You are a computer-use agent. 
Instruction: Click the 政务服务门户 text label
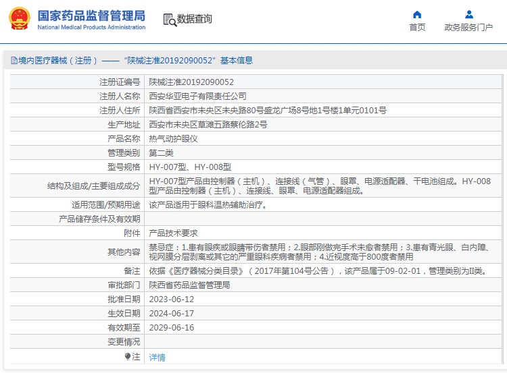[468, 28]
